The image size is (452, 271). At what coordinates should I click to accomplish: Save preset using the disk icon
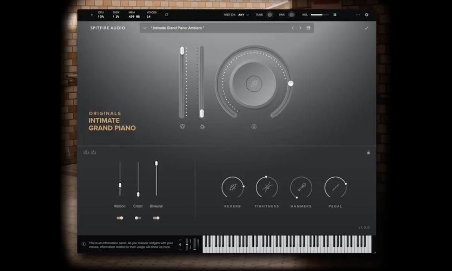click(x=309, y=28)
